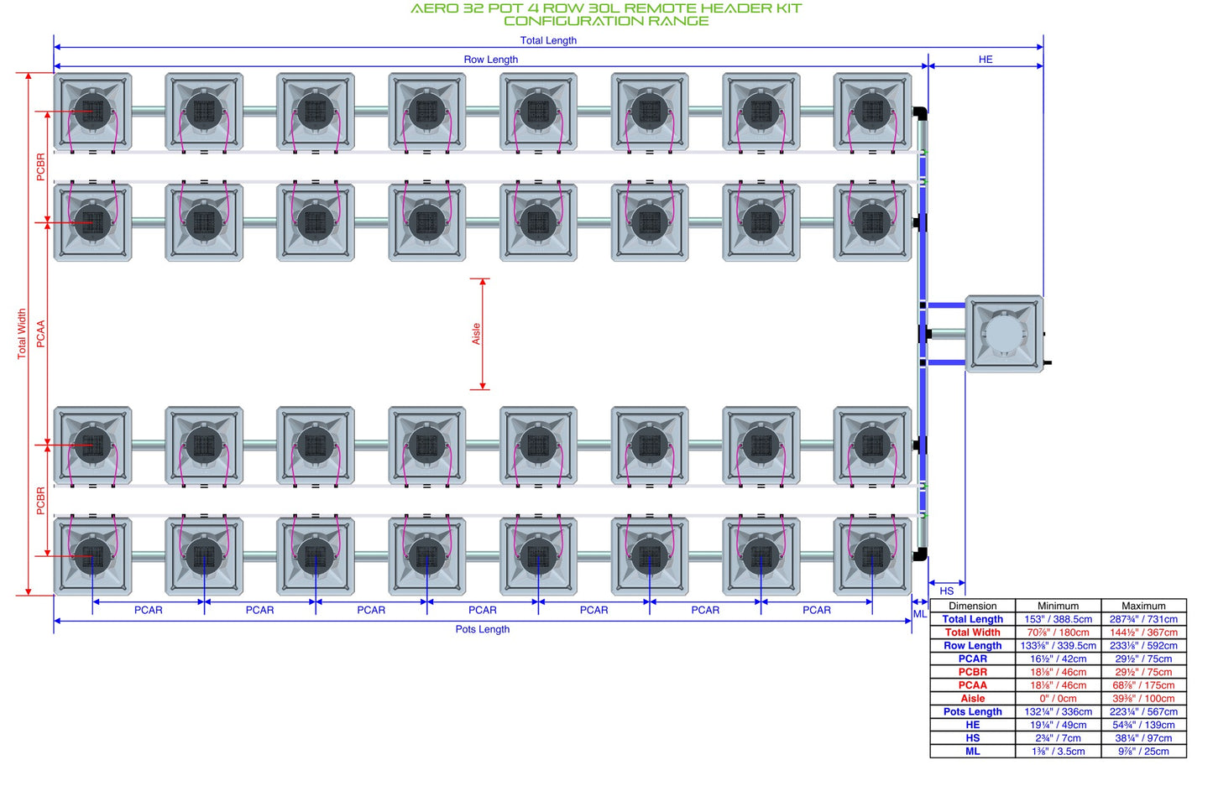Screen dimensions: 1213x786
Task: Click the 2¾" / 7cm HS minimum value
Action: click(x=1058, y=738)
